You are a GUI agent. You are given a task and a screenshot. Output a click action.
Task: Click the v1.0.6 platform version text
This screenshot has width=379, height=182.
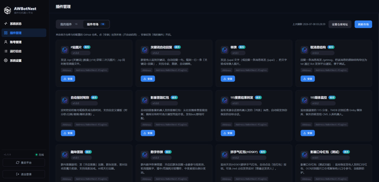(x=7, y=155)
